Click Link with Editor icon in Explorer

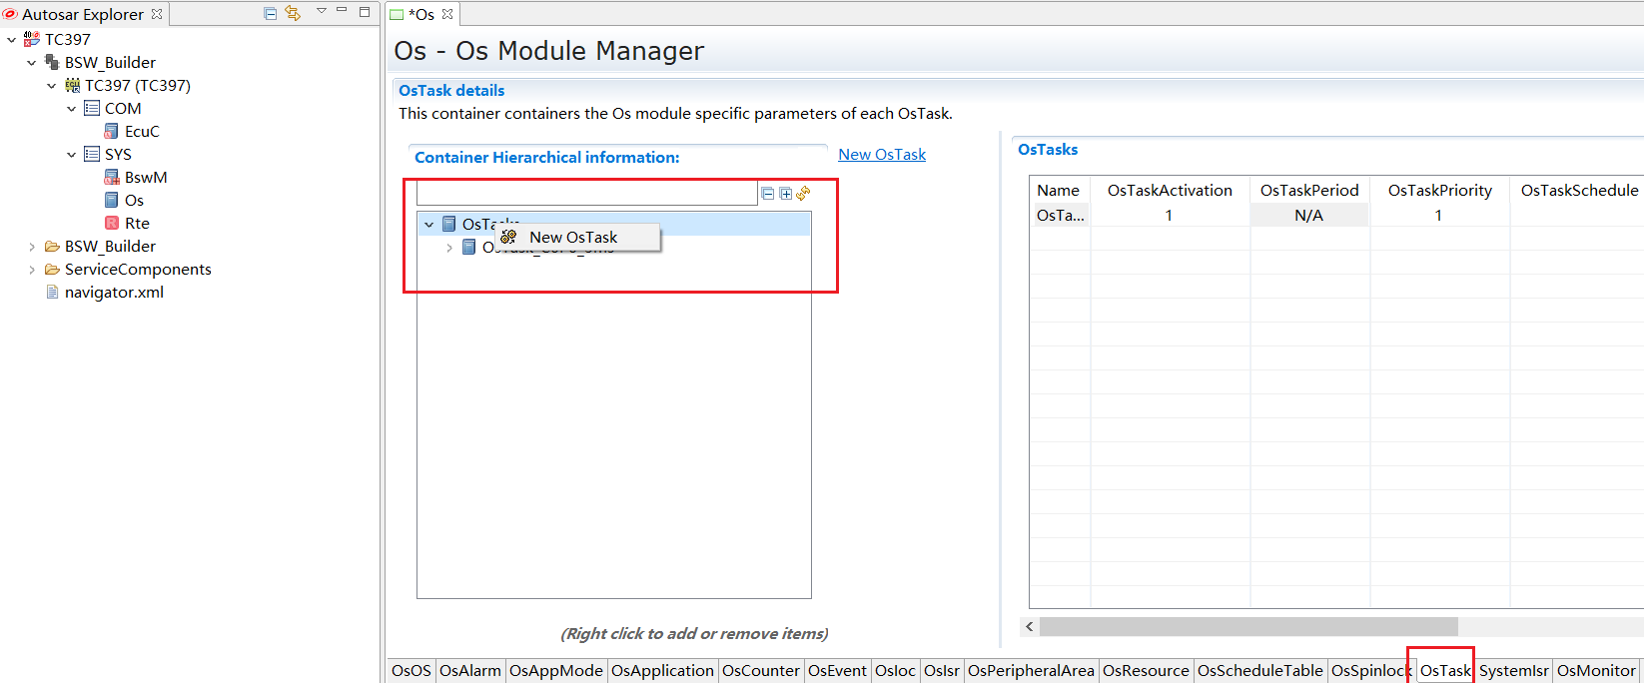(x=293, y=13)
